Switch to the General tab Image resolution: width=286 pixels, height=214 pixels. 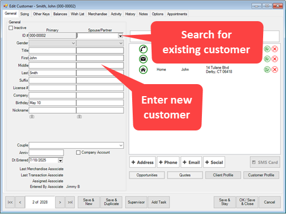(11, 14)
